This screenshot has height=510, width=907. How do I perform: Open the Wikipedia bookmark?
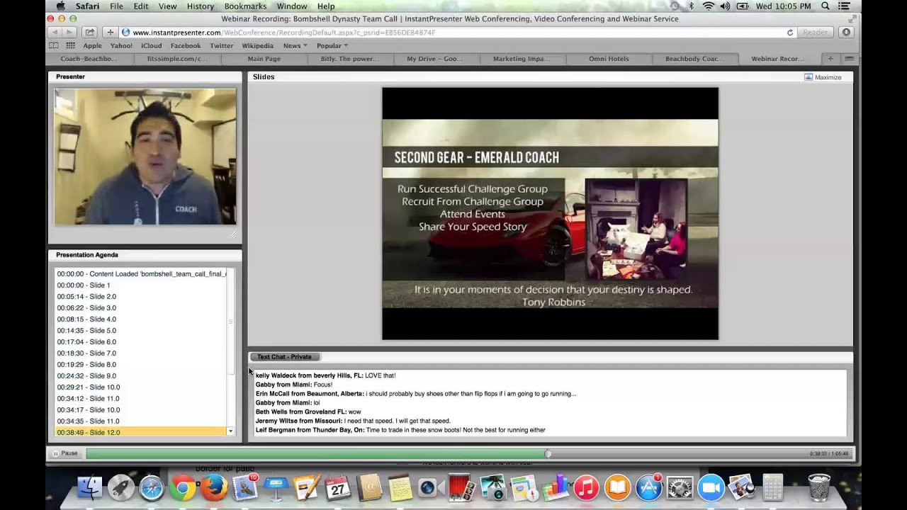257,45
